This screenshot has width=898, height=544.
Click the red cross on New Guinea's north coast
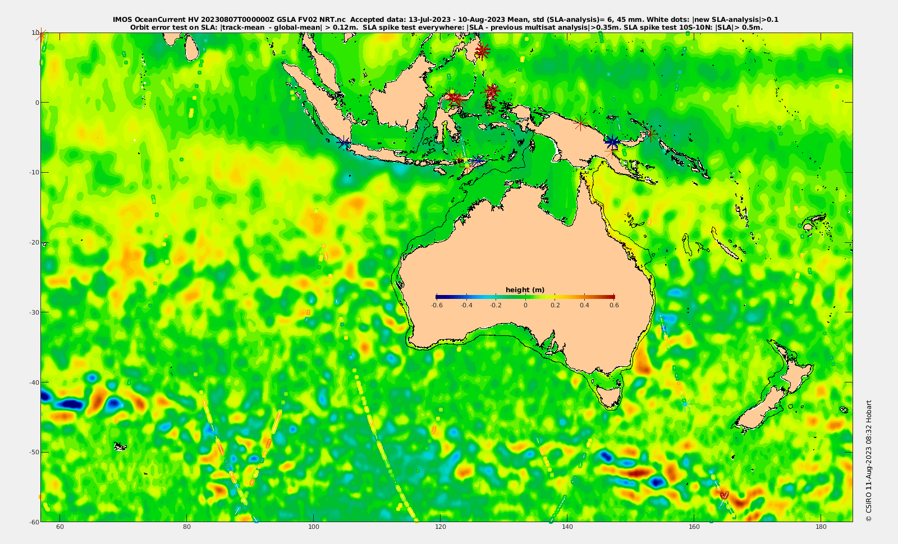tap(580, 122)
